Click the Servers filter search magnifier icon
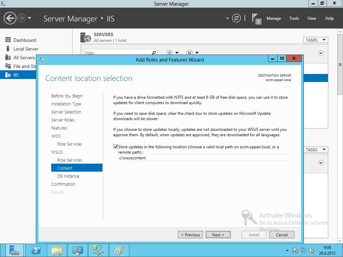Image resolution: width=343 pixels, height=257 pixels. point(154,53)
